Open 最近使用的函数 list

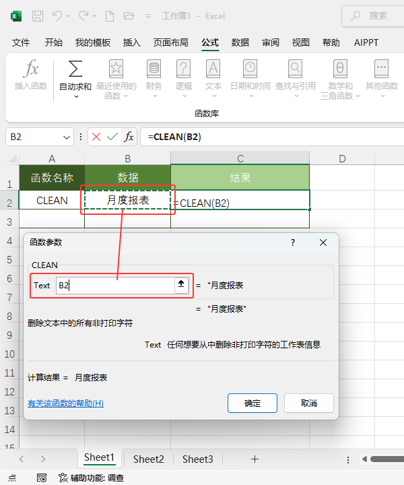[x=116, y=79]
